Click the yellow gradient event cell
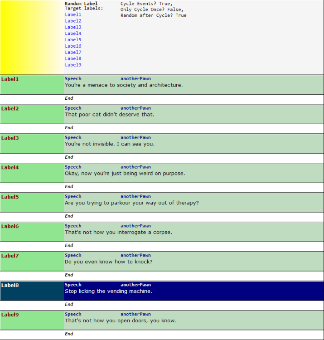Viewport: 324px width, 340px height. [32, 37]
